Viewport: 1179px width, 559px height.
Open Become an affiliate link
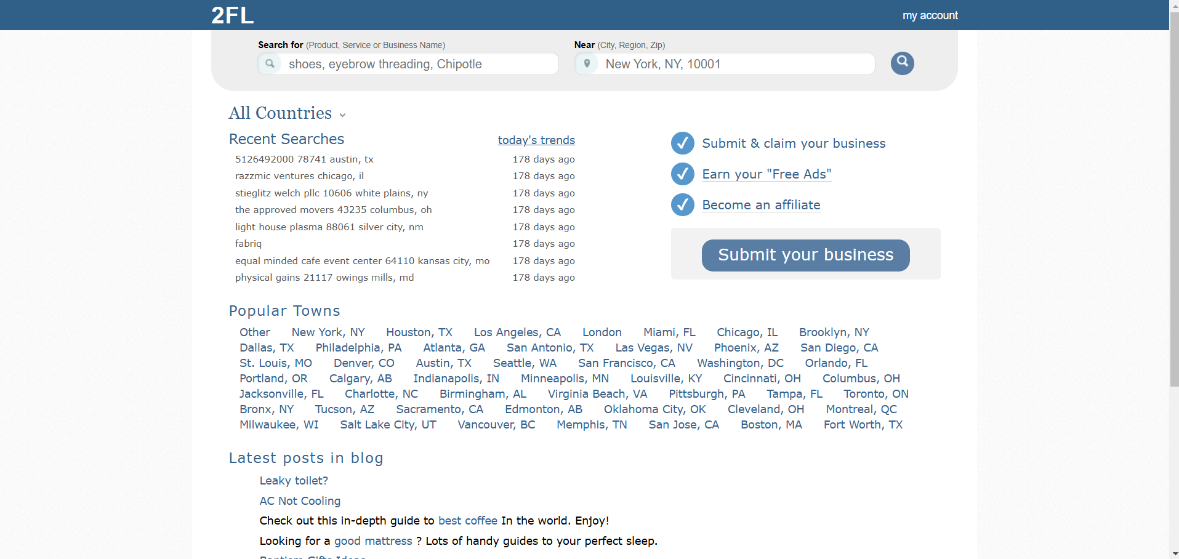coord(761,205)
